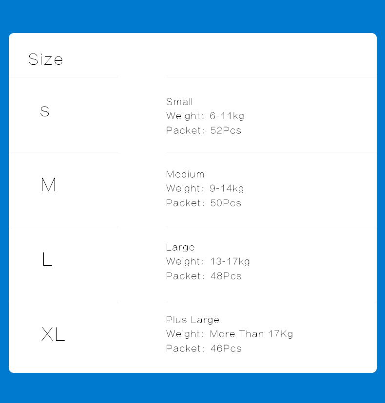The image size is (385, 403).
Task: Click the Large label text
Action: pos(180,247)
